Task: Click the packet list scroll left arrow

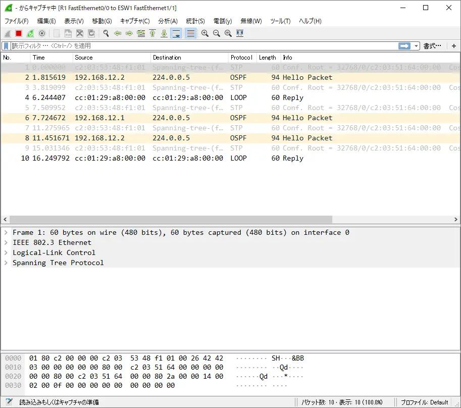Action: [5, 219]
